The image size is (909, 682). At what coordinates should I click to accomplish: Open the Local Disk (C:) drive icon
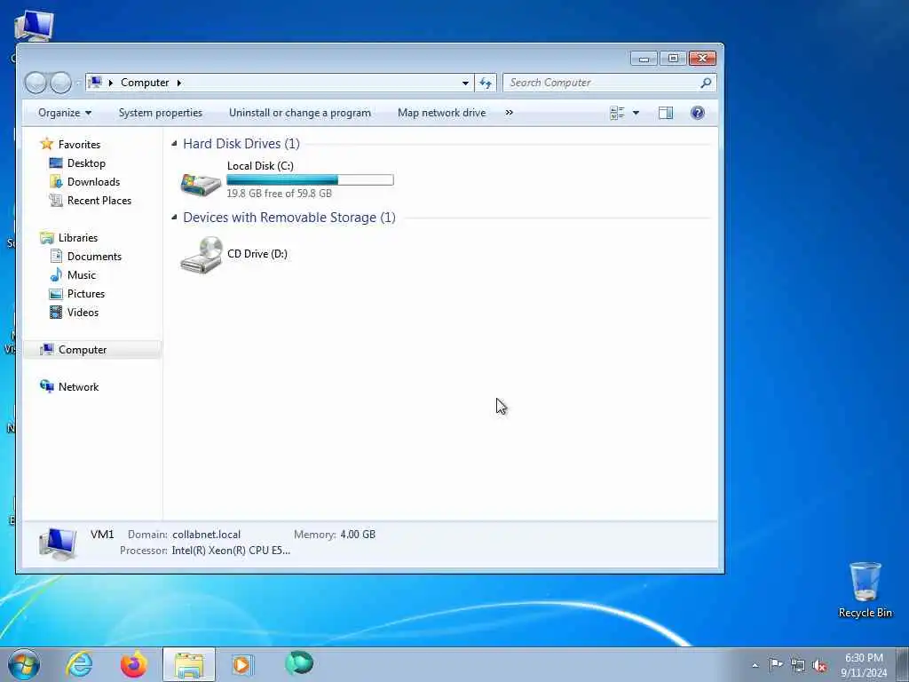point(201,185)
